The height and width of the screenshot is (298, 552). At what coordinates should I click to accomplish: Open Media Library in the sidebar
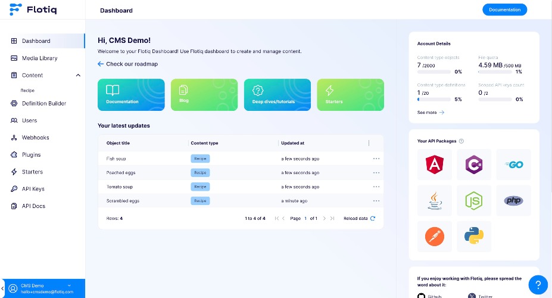pos(39,58)
